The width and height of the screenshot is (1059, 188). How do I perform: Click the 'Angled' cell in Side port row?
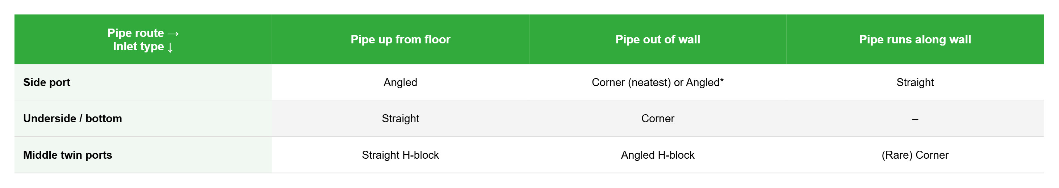(401, 82)
